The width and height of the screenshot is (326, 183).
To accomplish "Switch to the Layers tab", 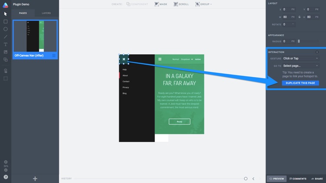I will click(x=46, y=13).
